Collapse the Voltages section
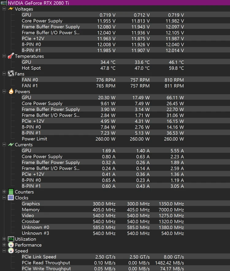 coord(4,9)
